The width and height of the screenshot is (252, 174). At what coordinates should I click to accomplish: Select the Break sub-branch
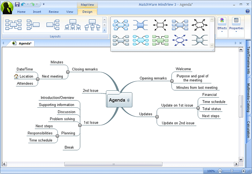pos(69,147)
